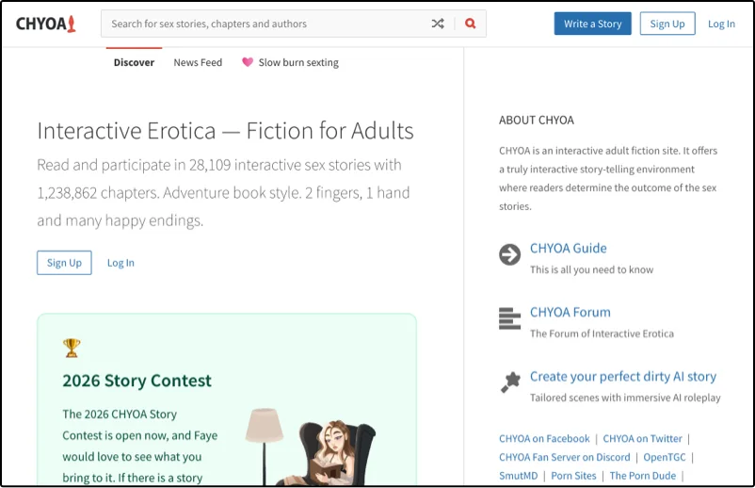Click Sign Up in the top header

pos(667,24)
